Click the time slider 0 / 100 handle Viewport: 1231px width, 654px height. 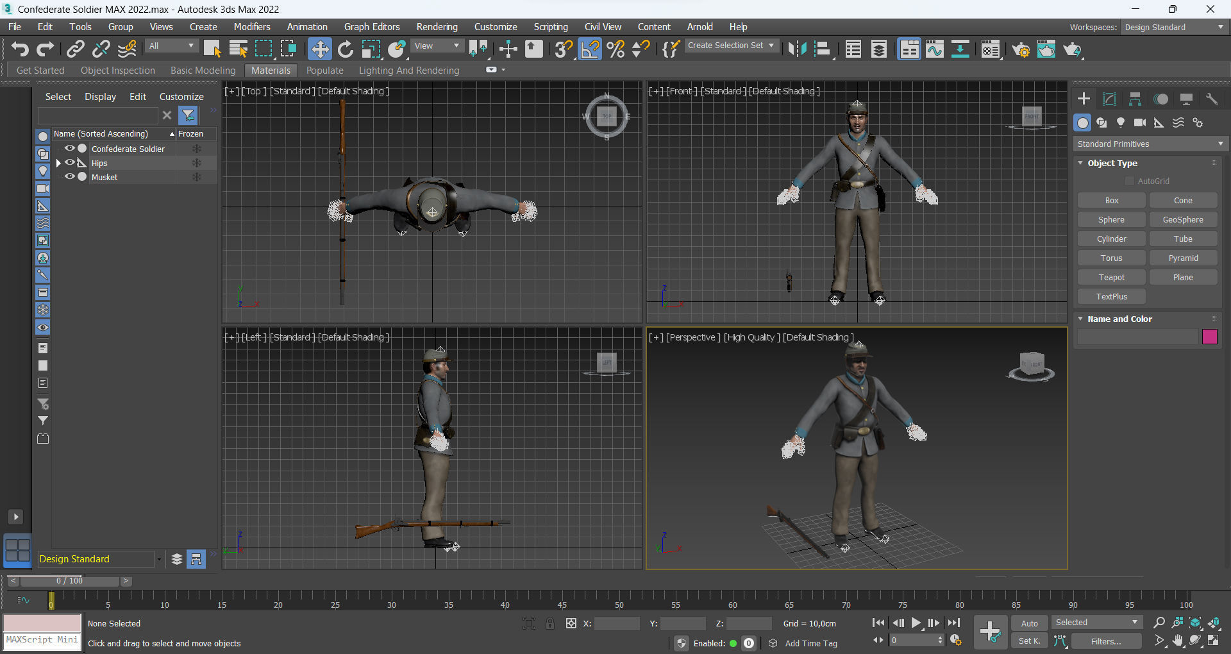pyautogui.click(x=69, y=581)
